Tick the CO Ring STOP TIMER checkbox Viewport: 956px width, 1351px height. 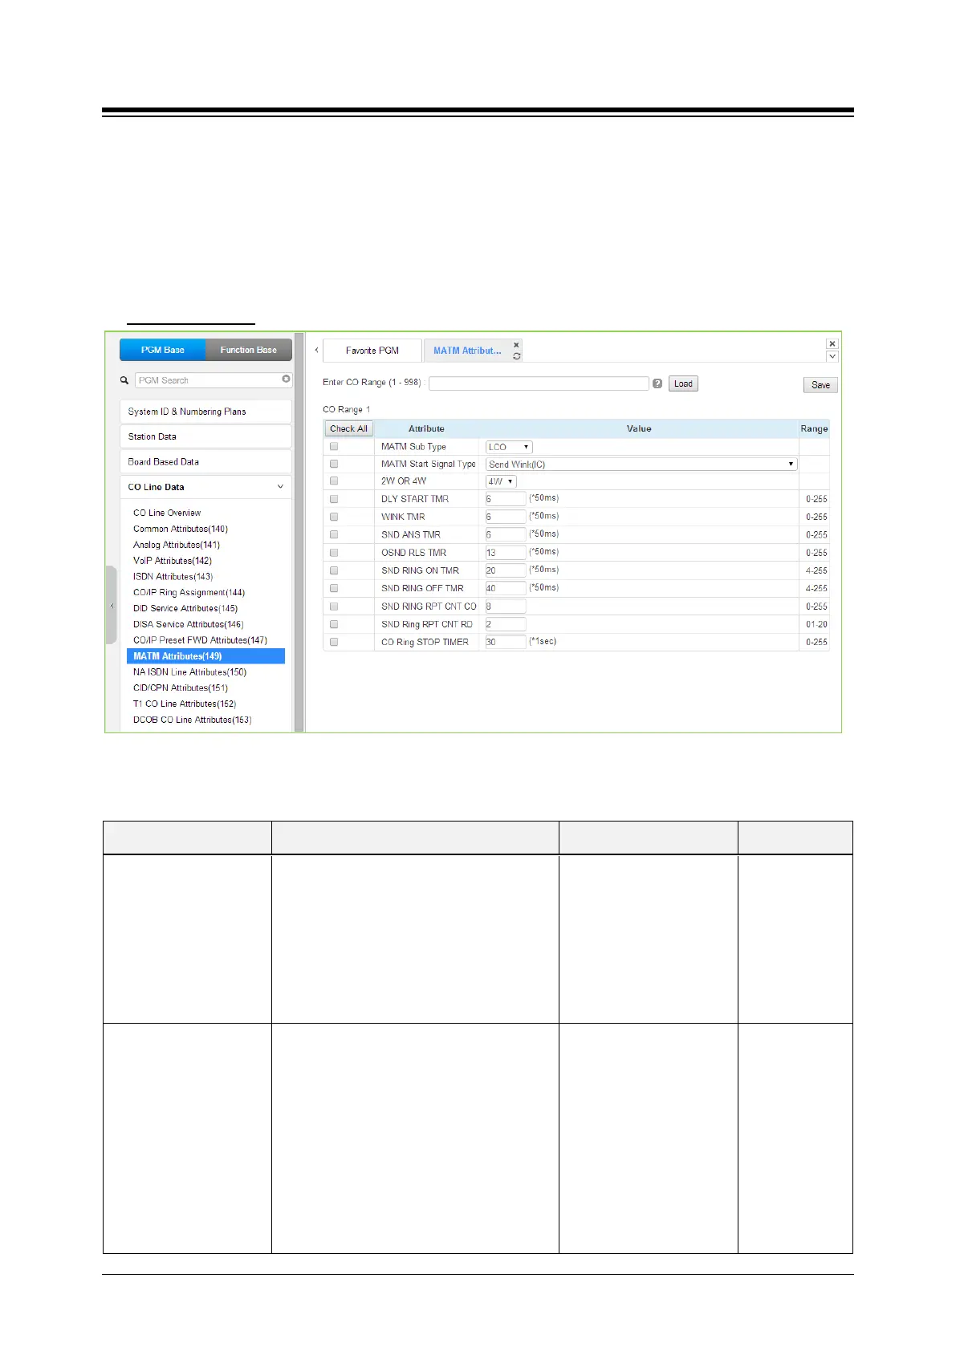click(334, 642)
